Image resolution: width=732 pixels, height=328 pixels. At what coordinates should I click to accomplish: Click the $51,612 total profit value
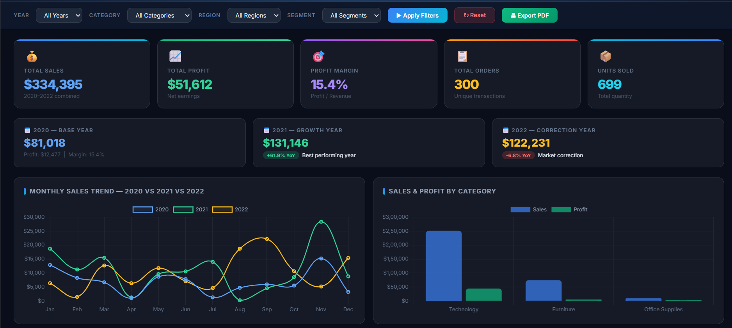click(190, 84)
